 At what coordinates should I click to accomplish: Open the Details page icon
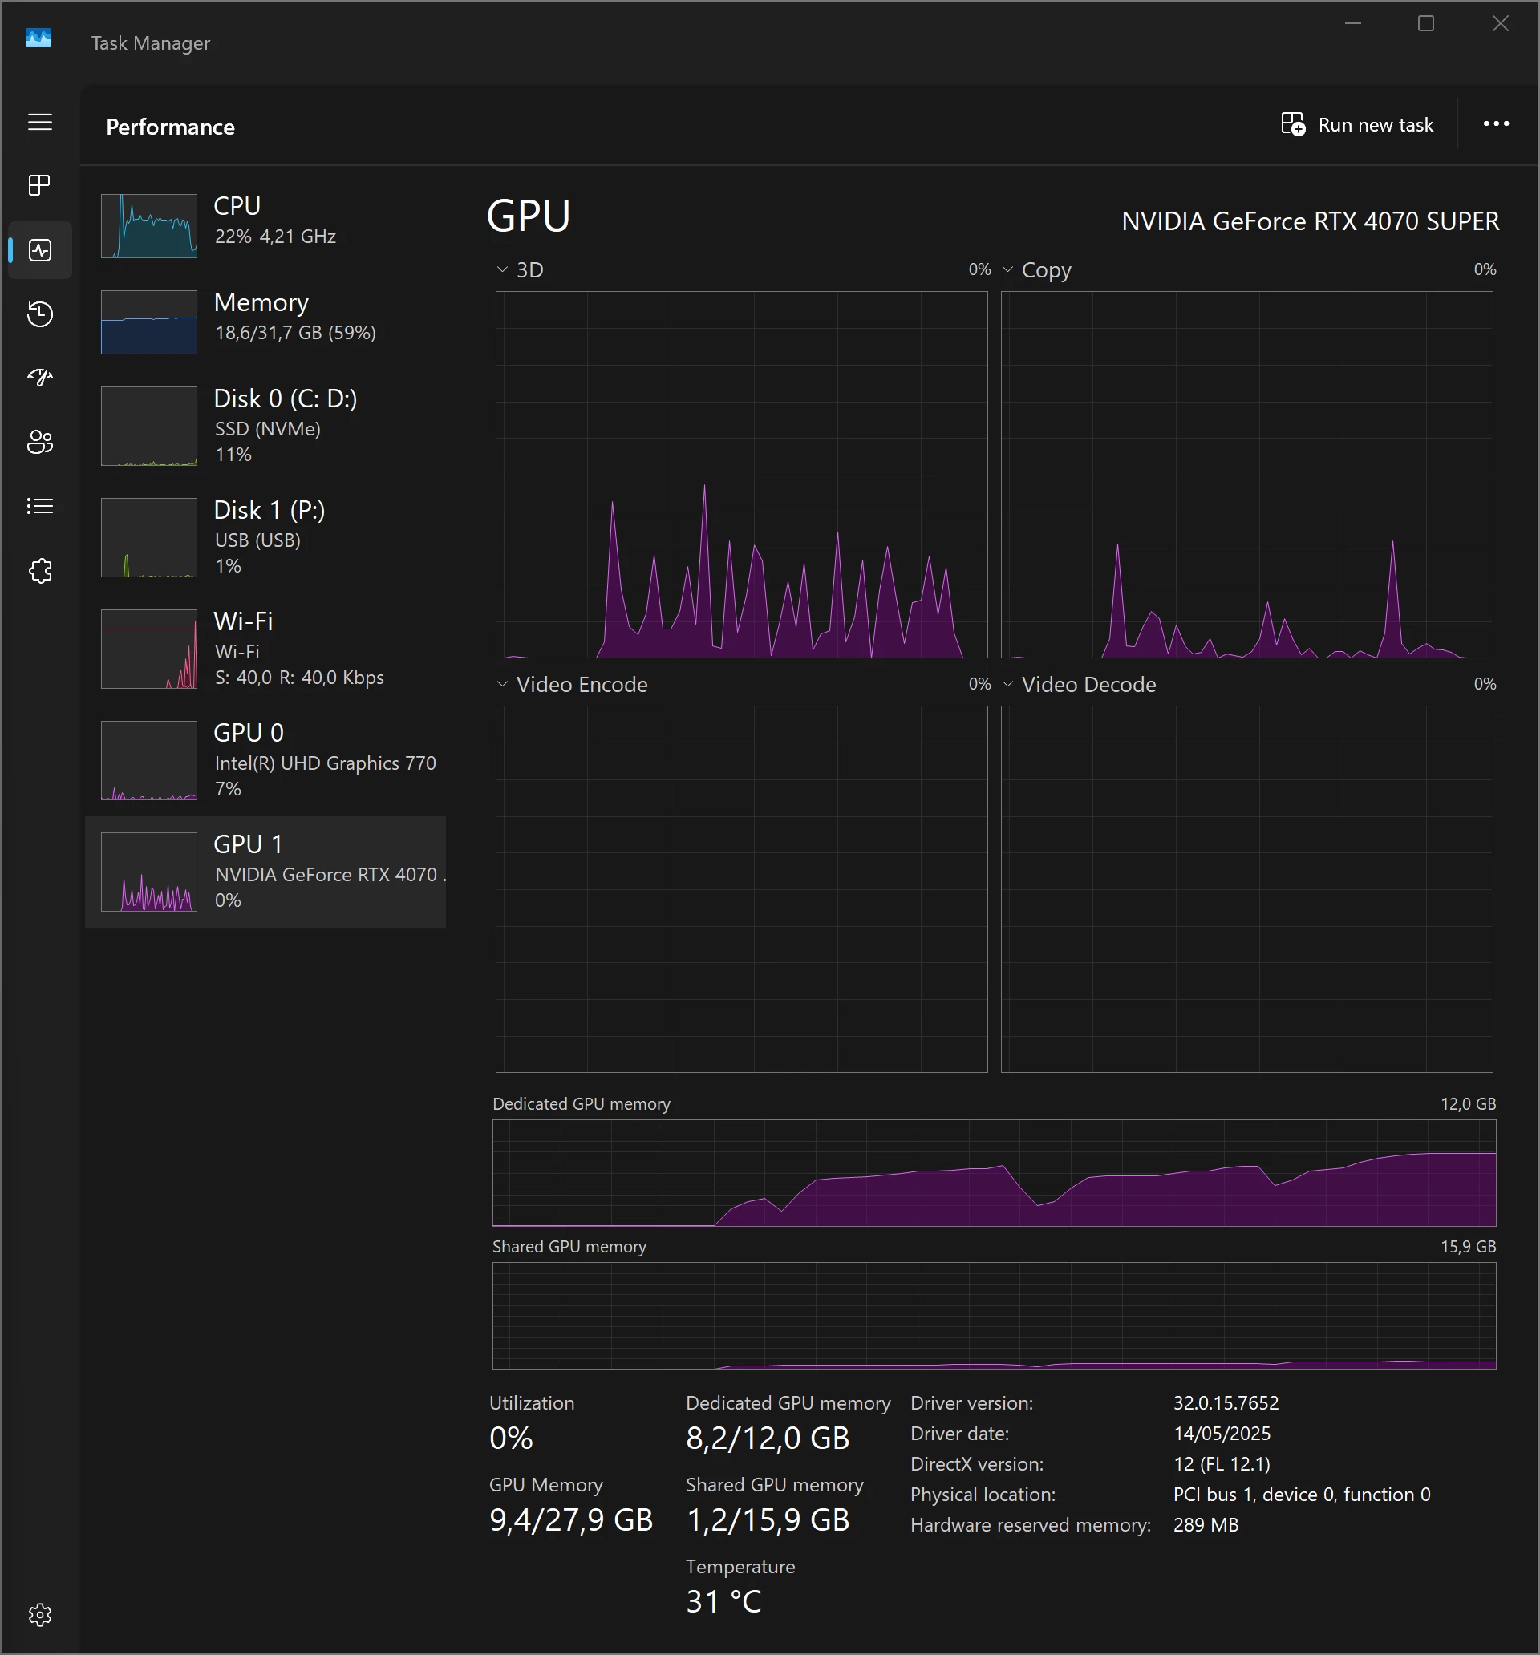tap(40, 506)
